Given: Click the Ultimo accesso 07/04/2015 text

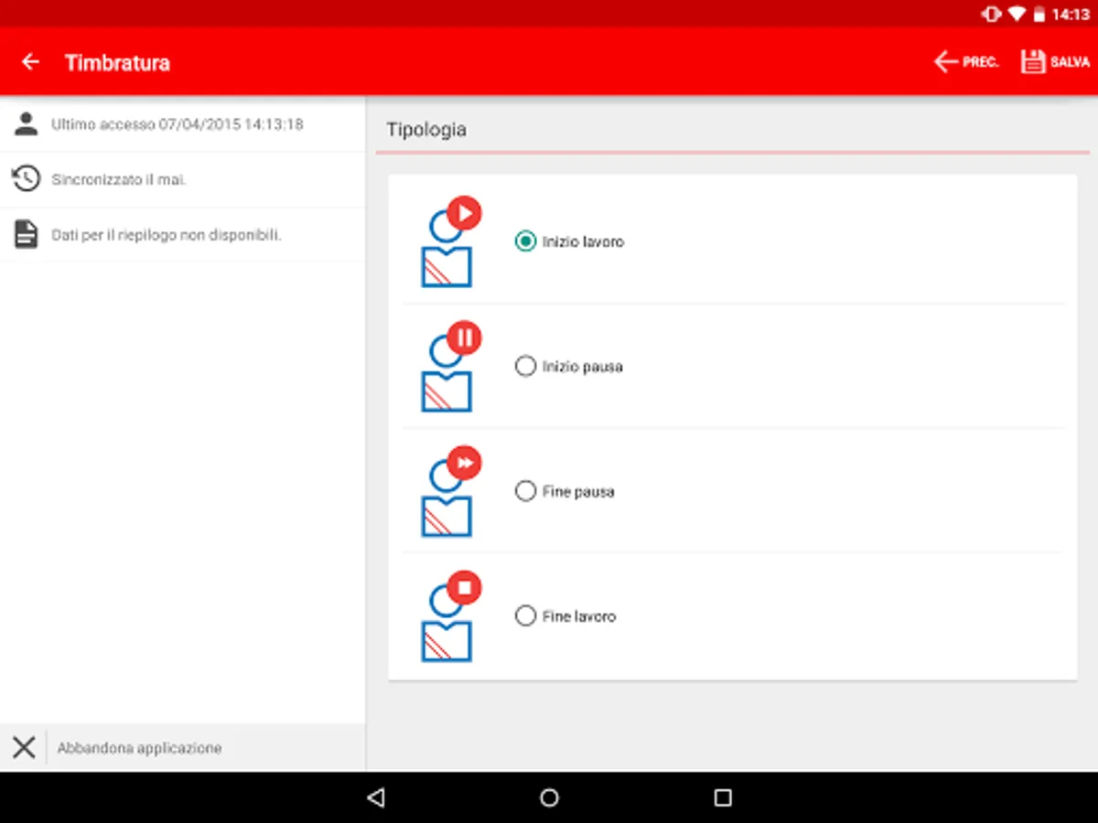Looking at the screenshot, I should [178, 124].
